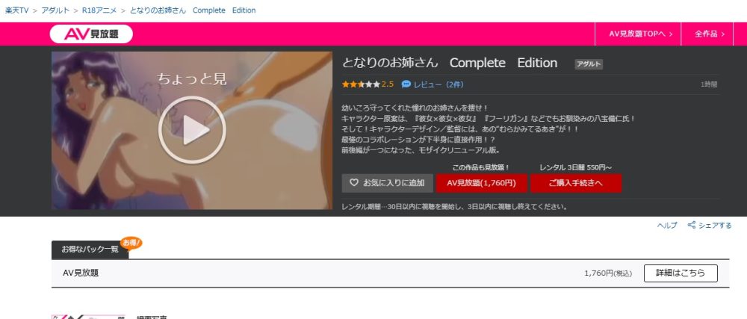Click the お得 badge on the pack tab
The image size is (747, 319).
pyautogui.click(x=131, y=242)
